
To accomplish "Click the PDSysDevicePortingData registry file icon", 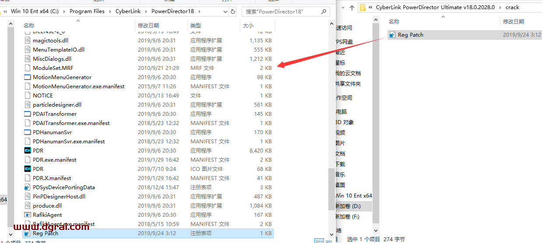I will [28, 187].
